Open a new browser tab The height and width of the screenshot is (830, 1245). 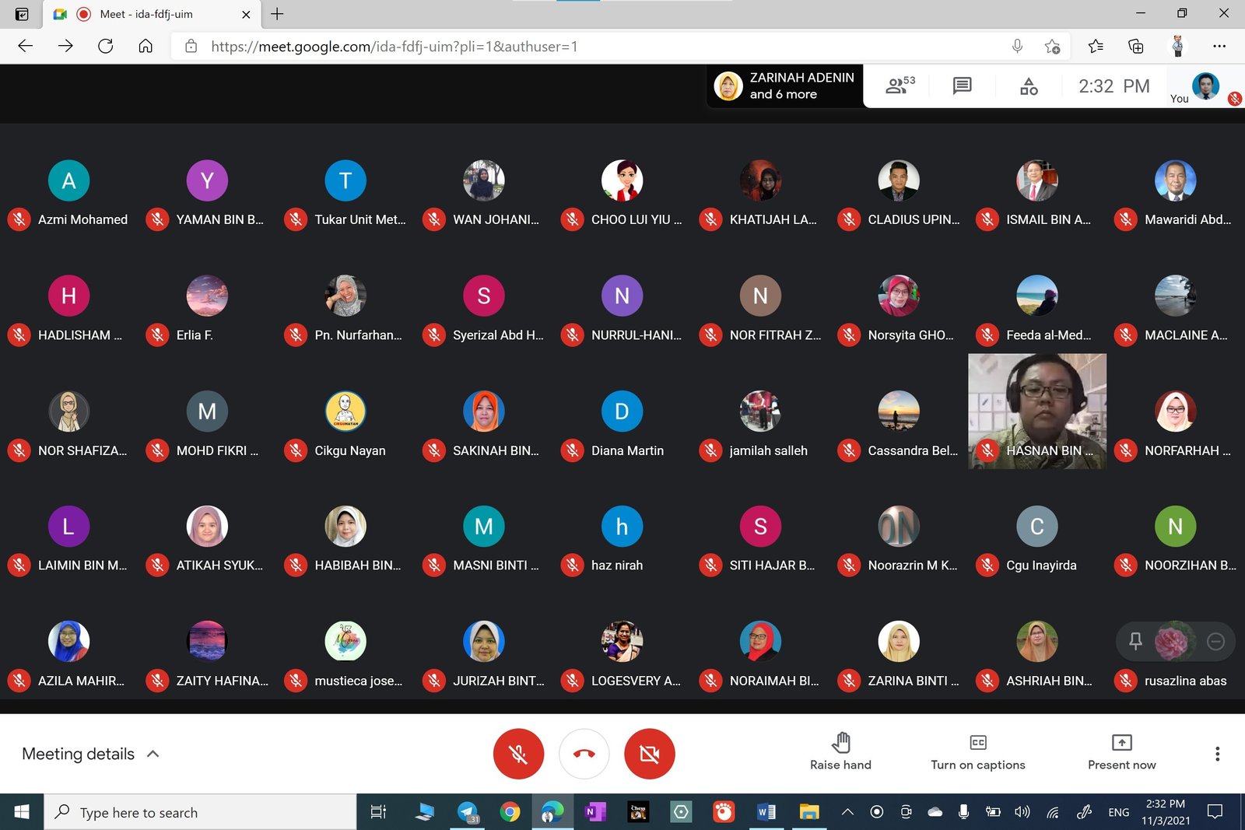pyautogui.click(x=277, y=14)
